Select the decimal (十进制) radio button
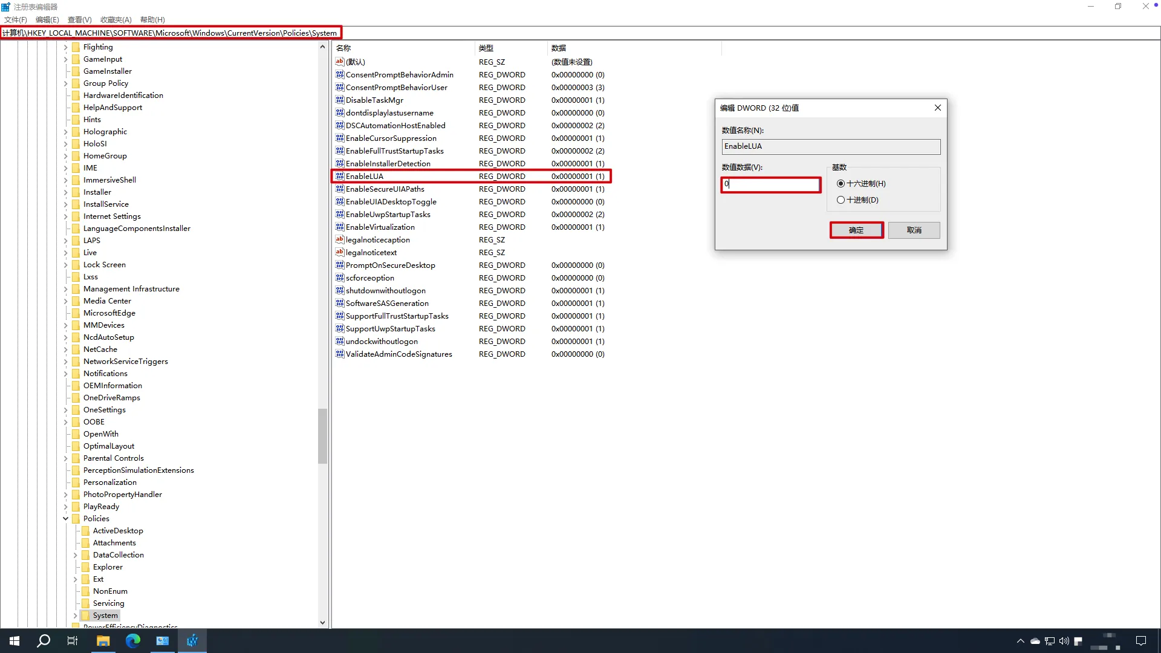Viewport: 1161px width, 653px height. point(841,200)
